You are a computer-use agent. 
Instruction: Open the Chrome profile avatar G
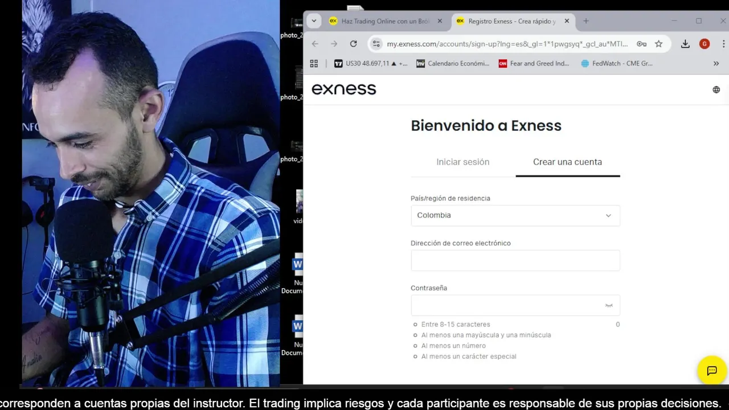[705, 44]
